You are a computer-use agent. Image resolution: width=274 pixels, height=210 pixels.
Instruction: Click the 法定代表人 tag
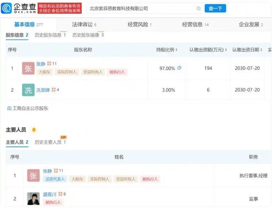pos(55,179)
